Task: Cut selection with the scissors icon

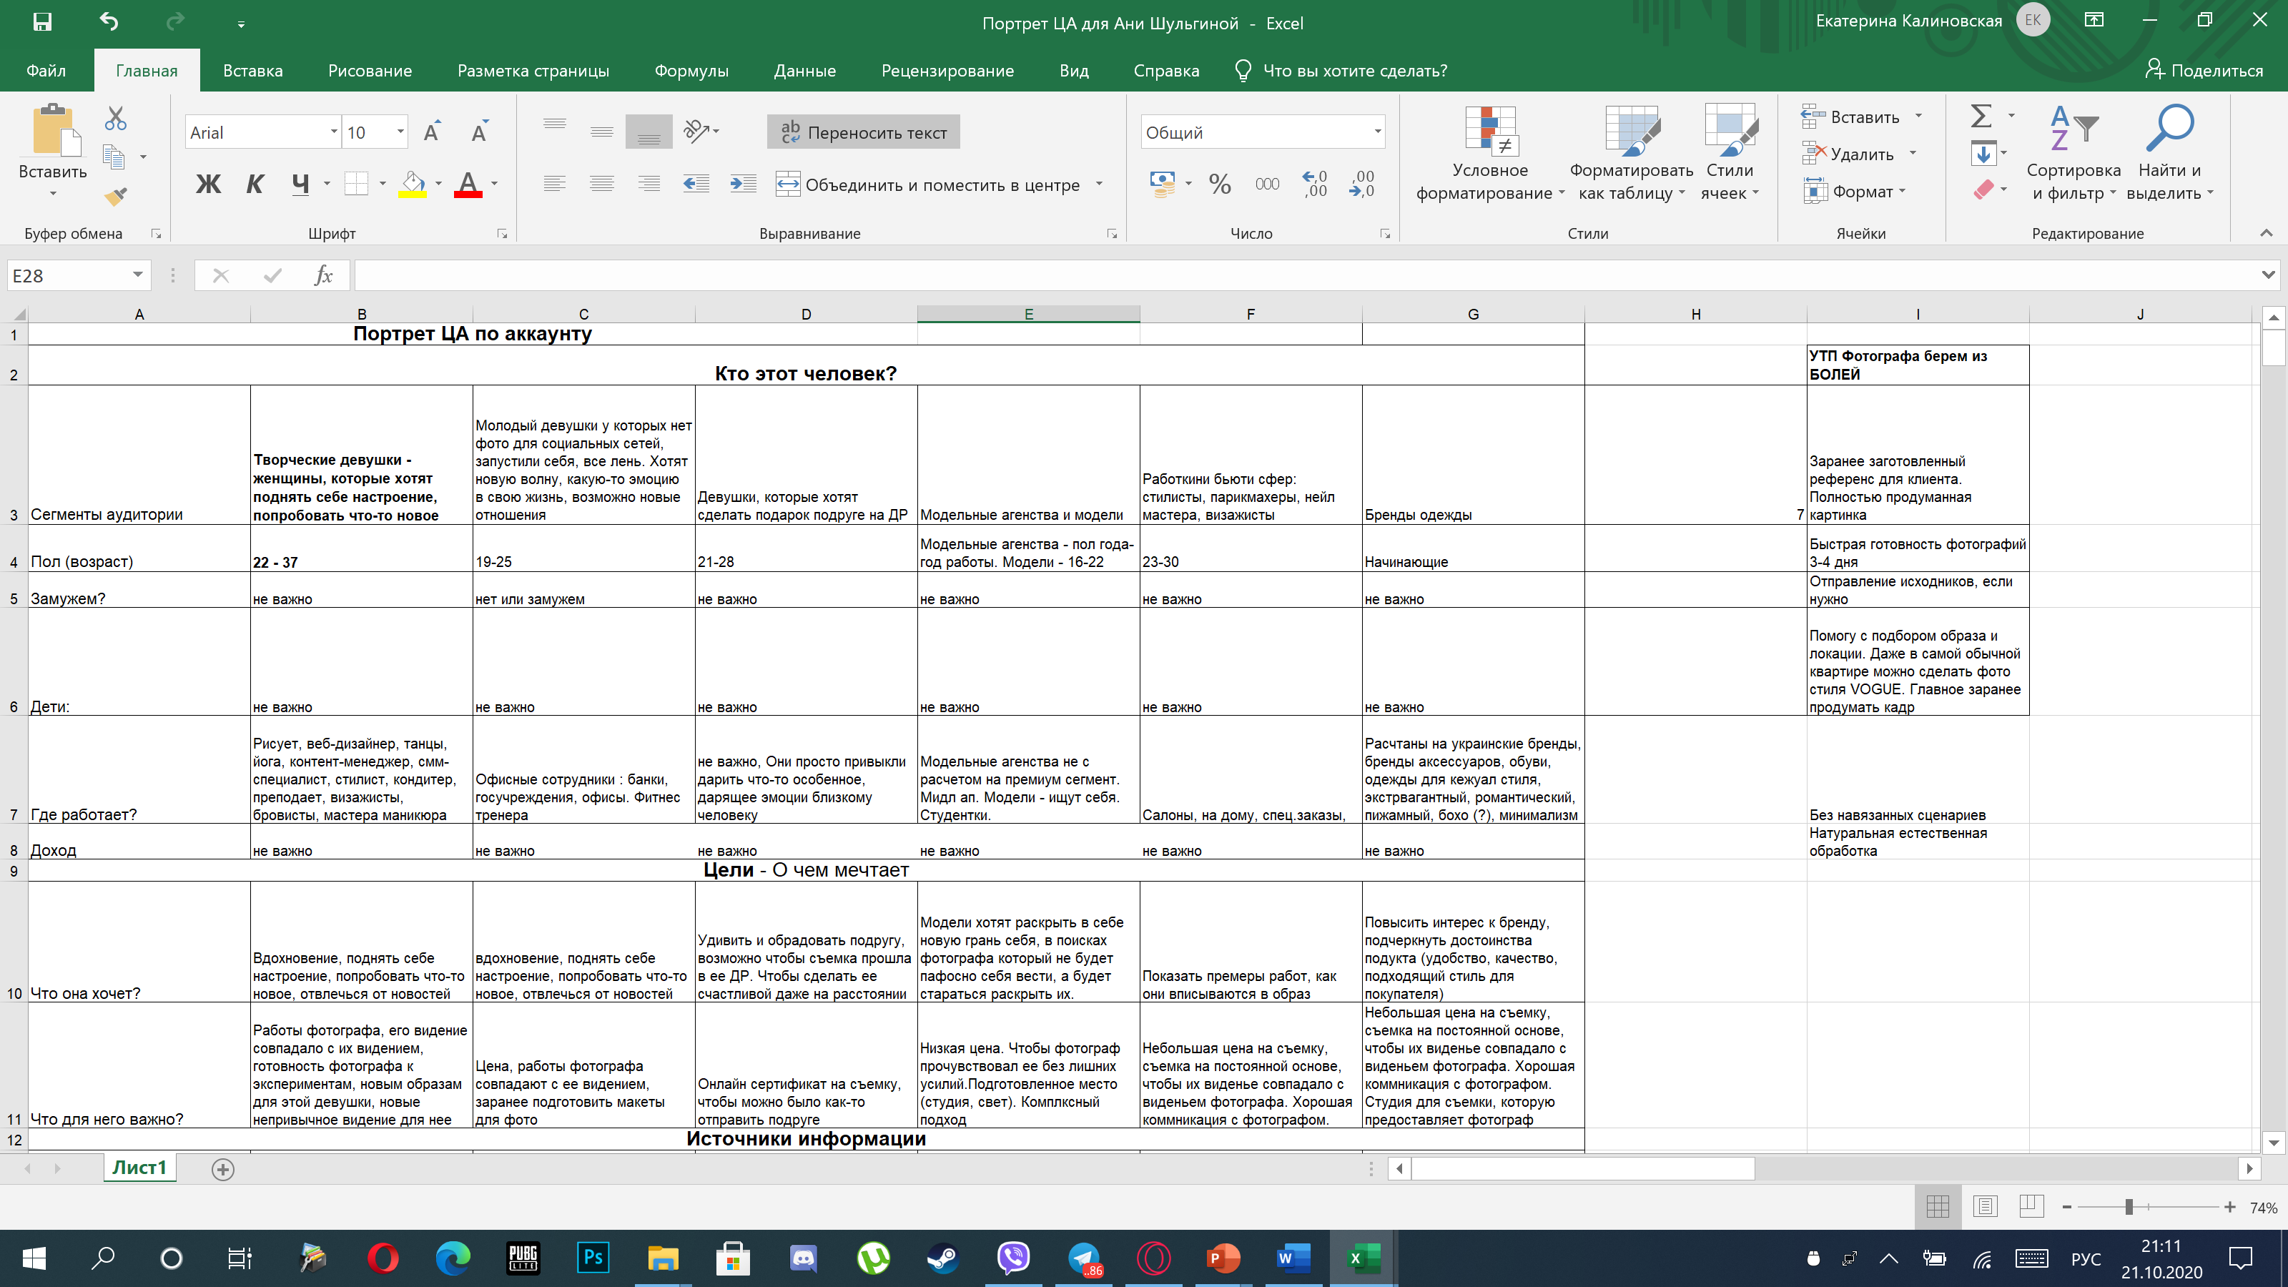Action: click(115, 118)
